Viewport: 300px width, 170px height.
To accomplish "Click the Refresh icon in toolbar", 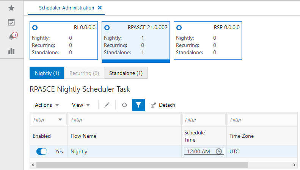I will [124, 105].
